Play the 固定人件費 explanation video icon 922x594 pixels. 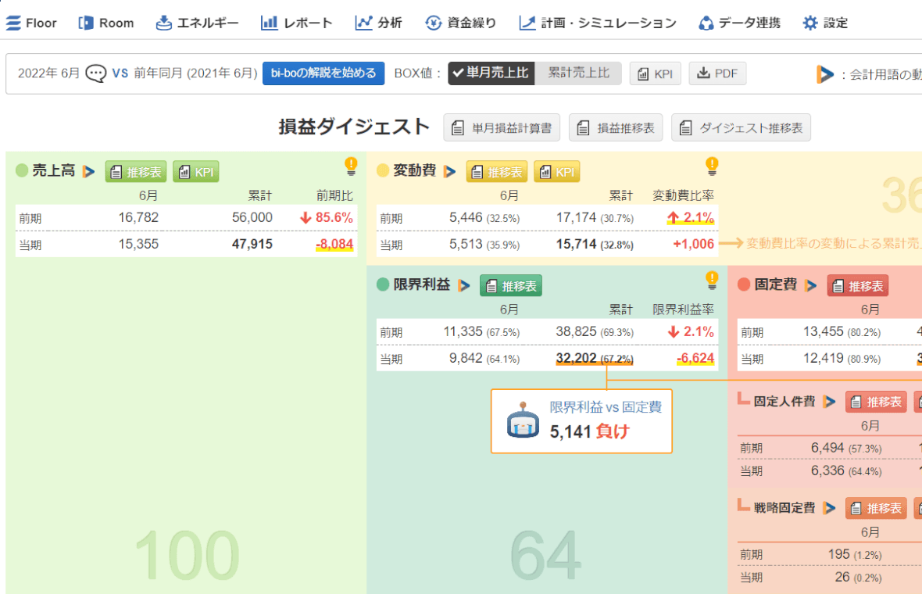click(830, 402)
